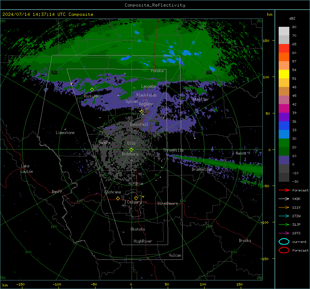Click the light blue 33 dBZ swatch
The image size is (310, 289).
pos(284,134)
